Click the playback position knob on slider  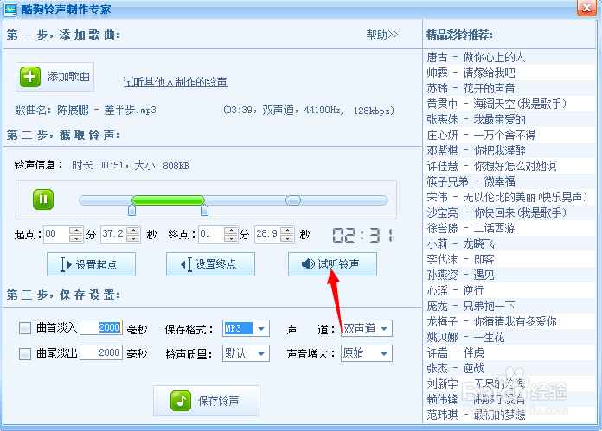point(293,200)
